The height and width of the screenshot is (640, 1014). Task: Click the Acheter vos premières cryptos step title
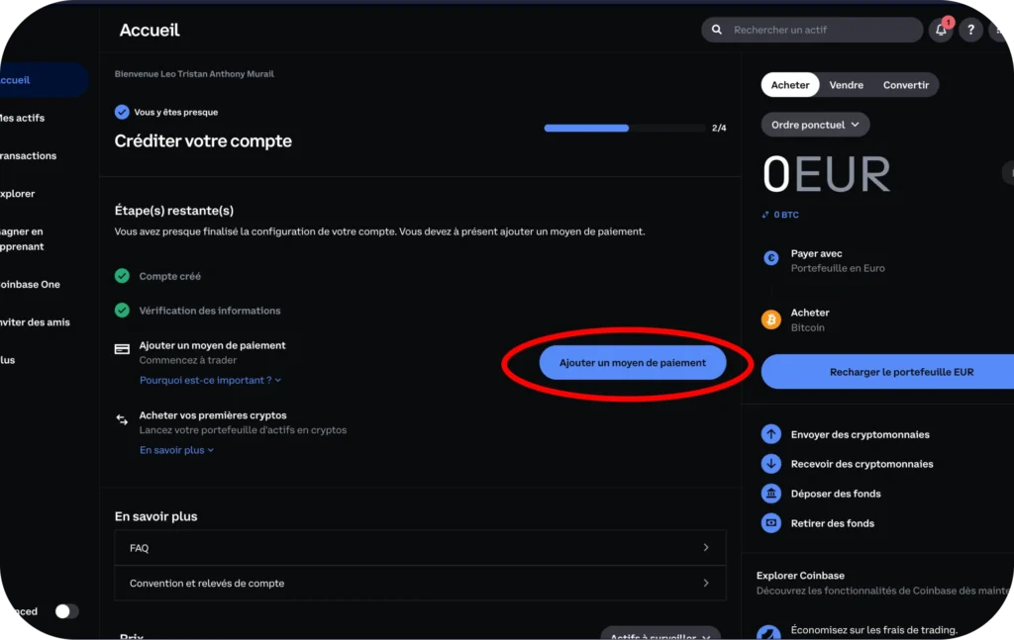[x=213, y=415]
